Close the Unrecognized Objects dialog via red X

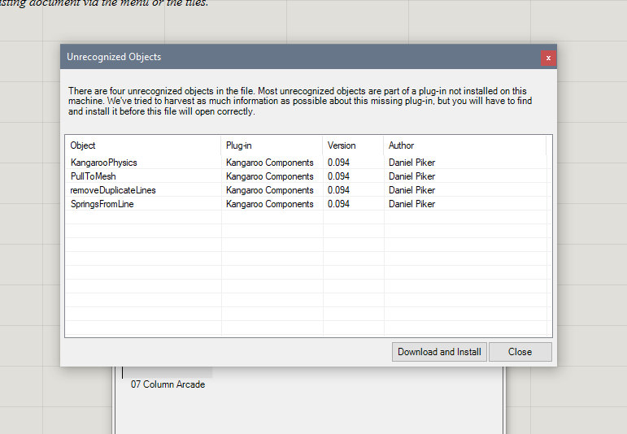548,58
